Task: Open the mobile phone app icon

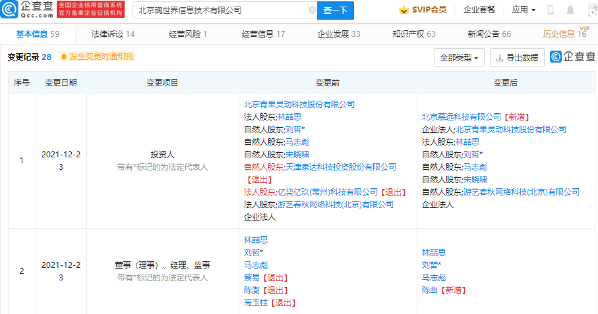Action: [551, 11]
